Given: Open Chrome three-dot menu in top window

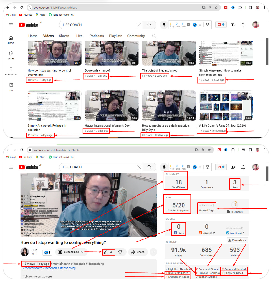Looking at the screenshot, I should 264,7.
